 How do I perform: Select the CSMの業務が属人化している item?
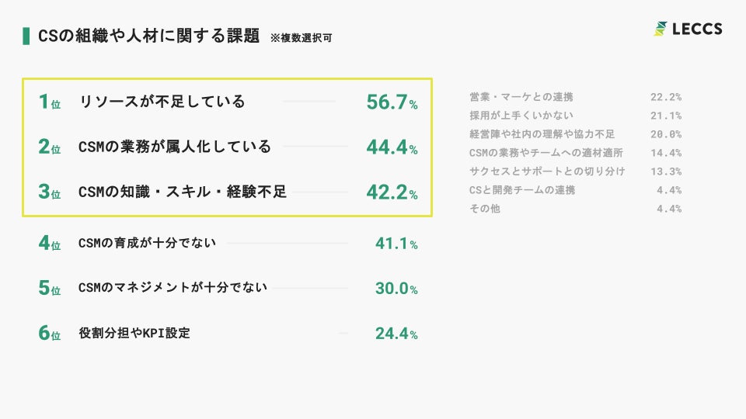[x=175, y=147]
